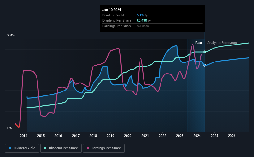Click the 'Earnings Per Share' tooltip row label
Screen dimensions: 254x157
point(117,26)
